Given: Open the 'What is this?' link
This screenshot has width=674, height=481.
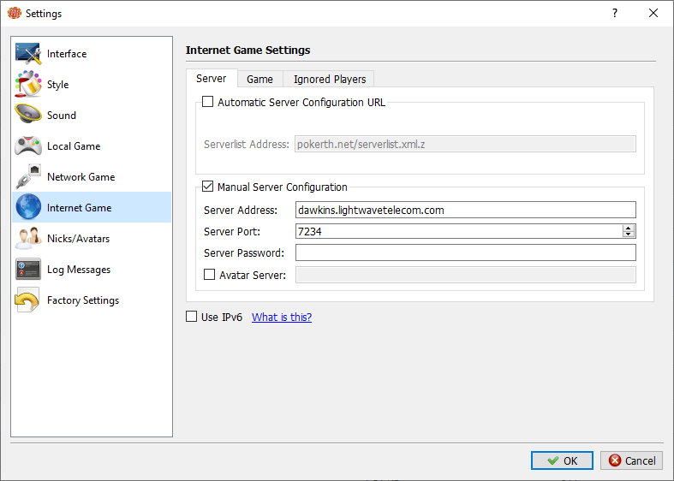Looking at the screenshot, I should tap(282, 317).
